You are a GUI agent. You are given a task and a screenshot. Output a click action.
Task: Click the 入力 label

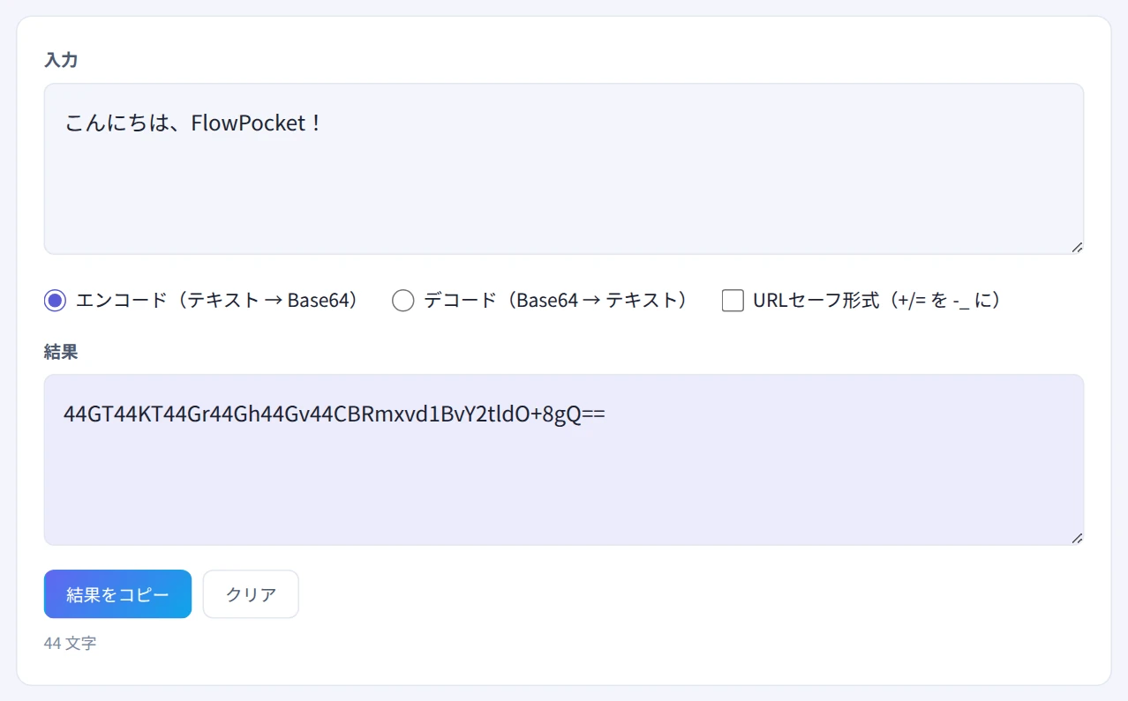(x=61, y=61)
